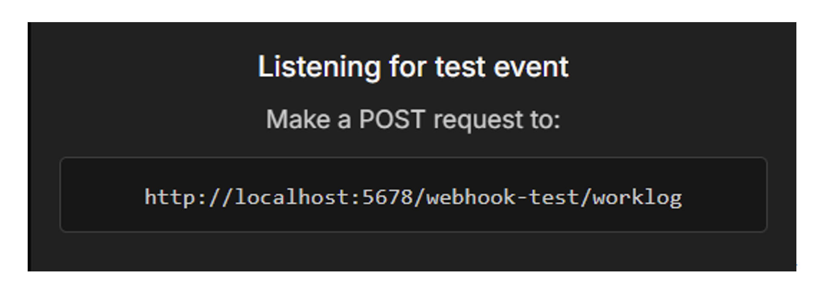Click the "Listening for test event" heading
825x295 pixels.
(413, 67)
